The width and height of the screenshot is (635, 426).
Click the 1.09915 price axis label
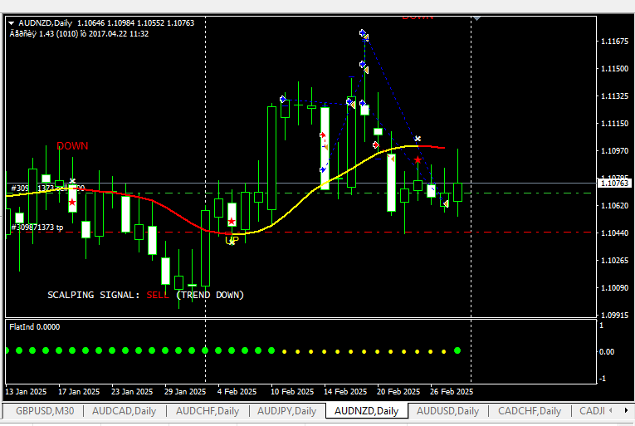pyautogui.click(x=614, y=315)
